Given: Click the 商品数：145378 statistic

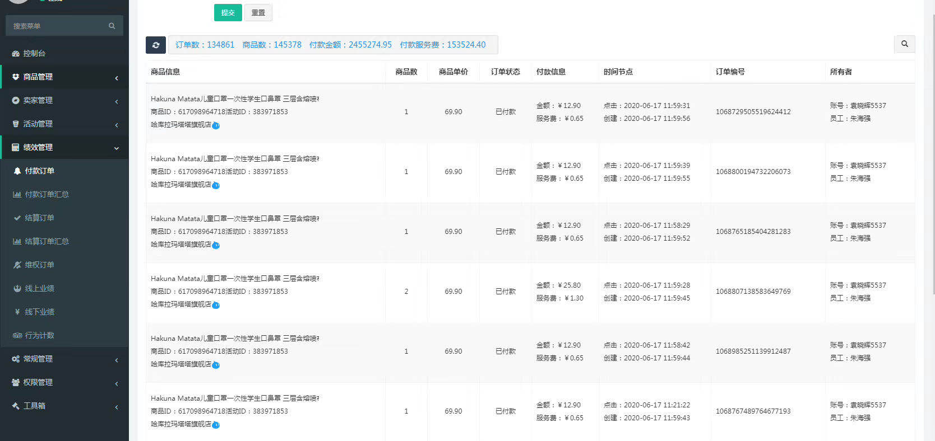Looking at the screenshot, I should click(x=272, y=45).
